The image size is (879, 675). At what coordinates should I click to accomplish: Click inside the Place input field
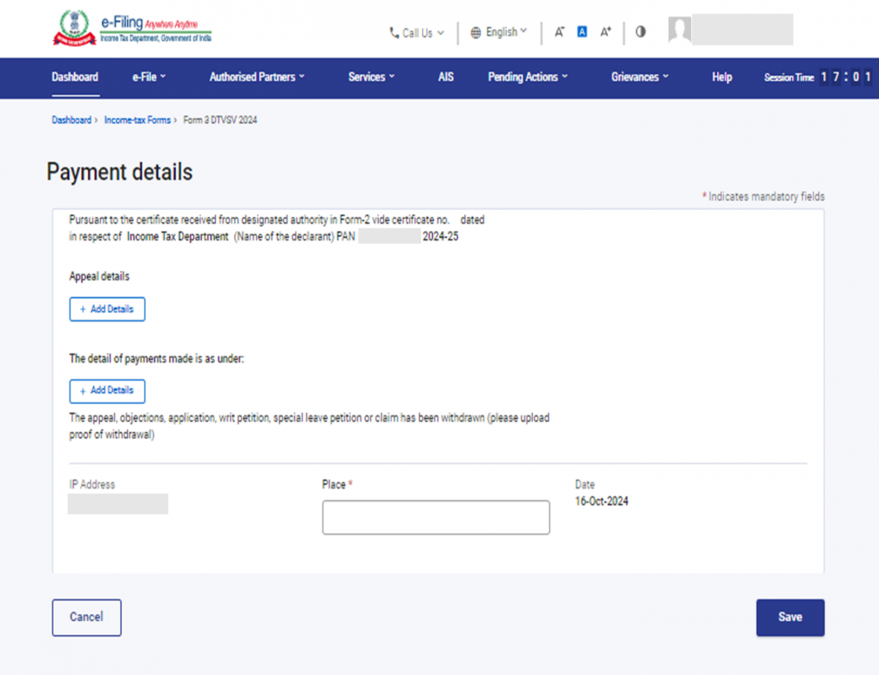click(x=435, y=517)
